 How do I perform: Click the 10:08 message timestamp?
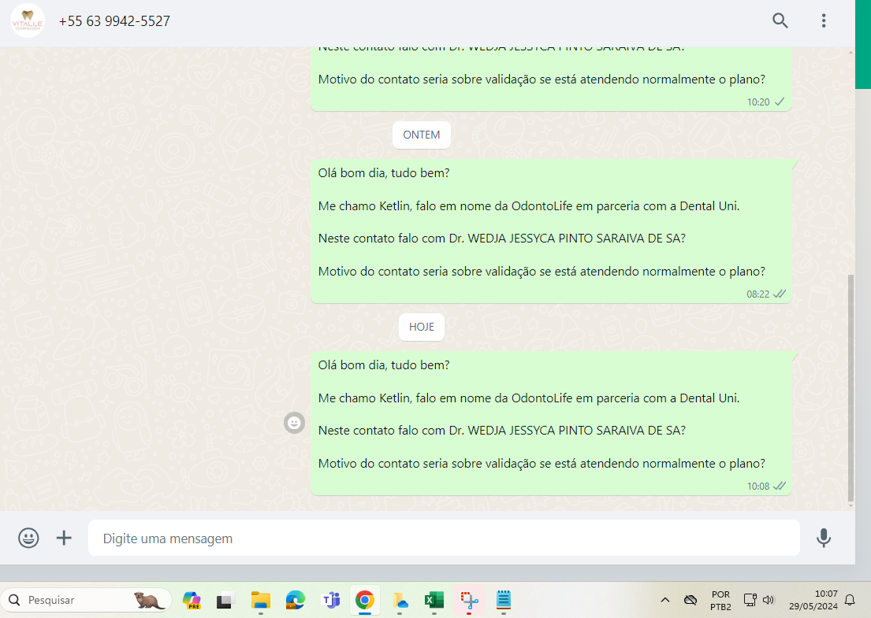(757, 486)
